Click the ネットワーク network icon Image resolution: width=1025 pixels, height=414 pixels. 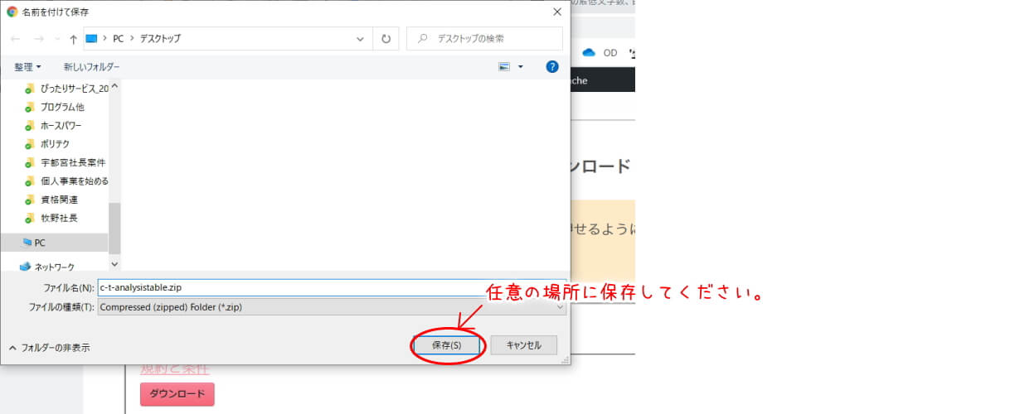[x=25, y=267]
